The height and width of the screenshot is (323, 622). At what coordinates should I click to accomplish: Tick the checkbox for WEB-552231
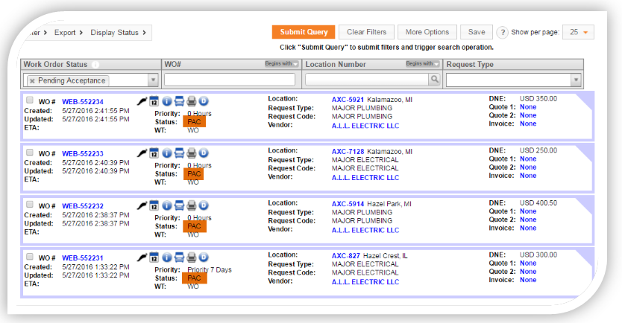click(30, 256)
